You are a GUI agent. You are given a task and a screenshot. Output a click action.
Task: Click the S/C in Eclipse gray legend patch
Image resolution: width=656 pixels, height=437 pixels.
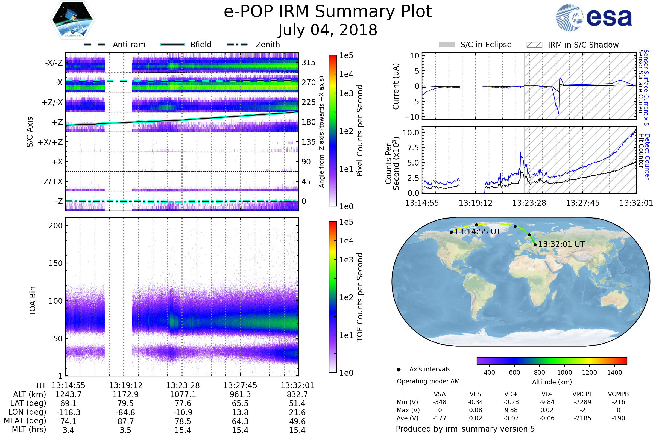(x=447, y=45)
